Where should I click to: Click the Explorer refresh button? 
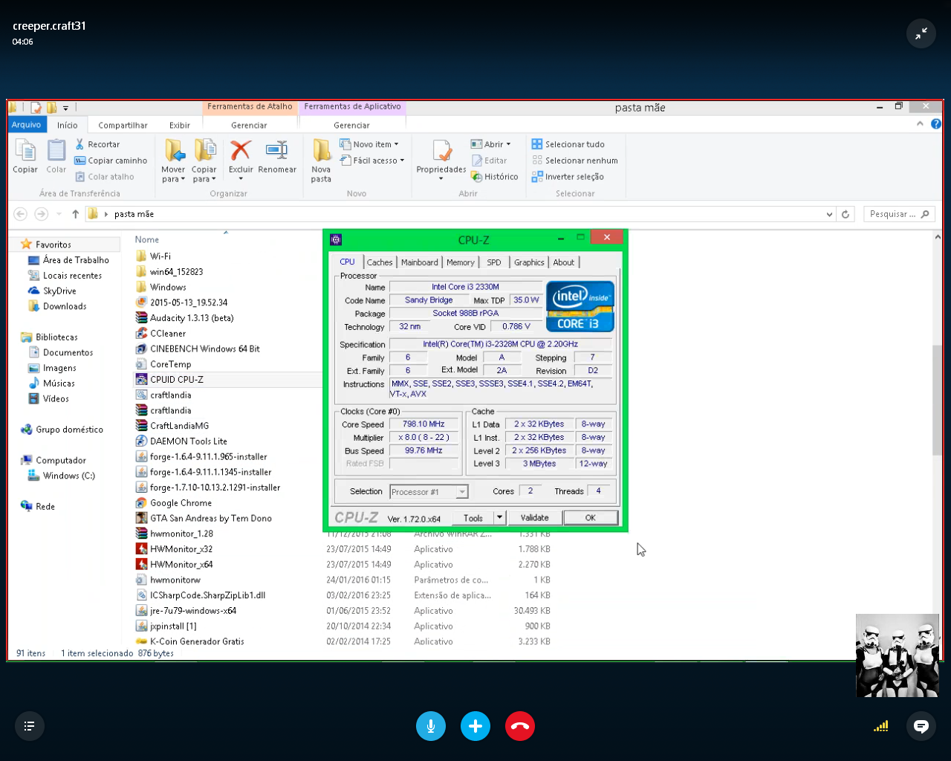845,214
